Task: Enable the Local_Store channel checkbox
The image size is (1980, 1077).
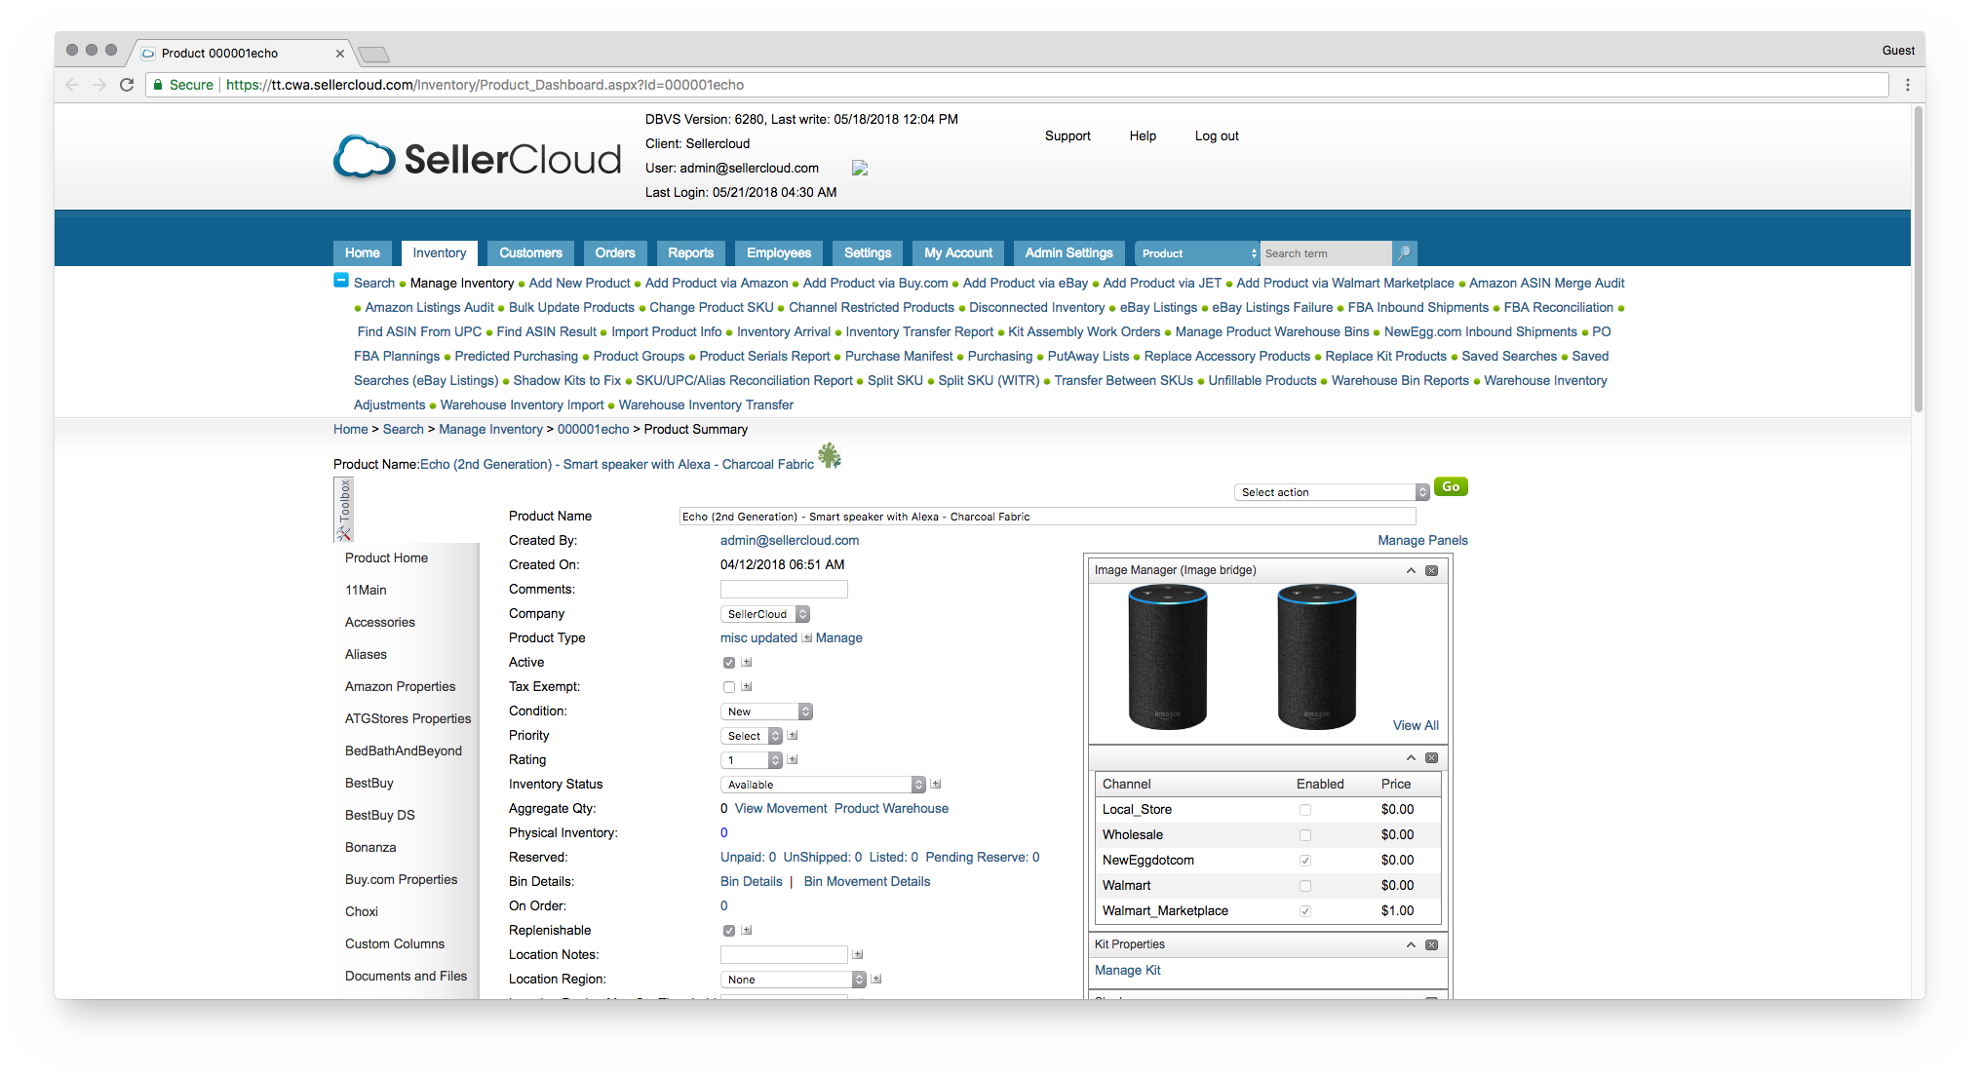Action: point(1305,810)
